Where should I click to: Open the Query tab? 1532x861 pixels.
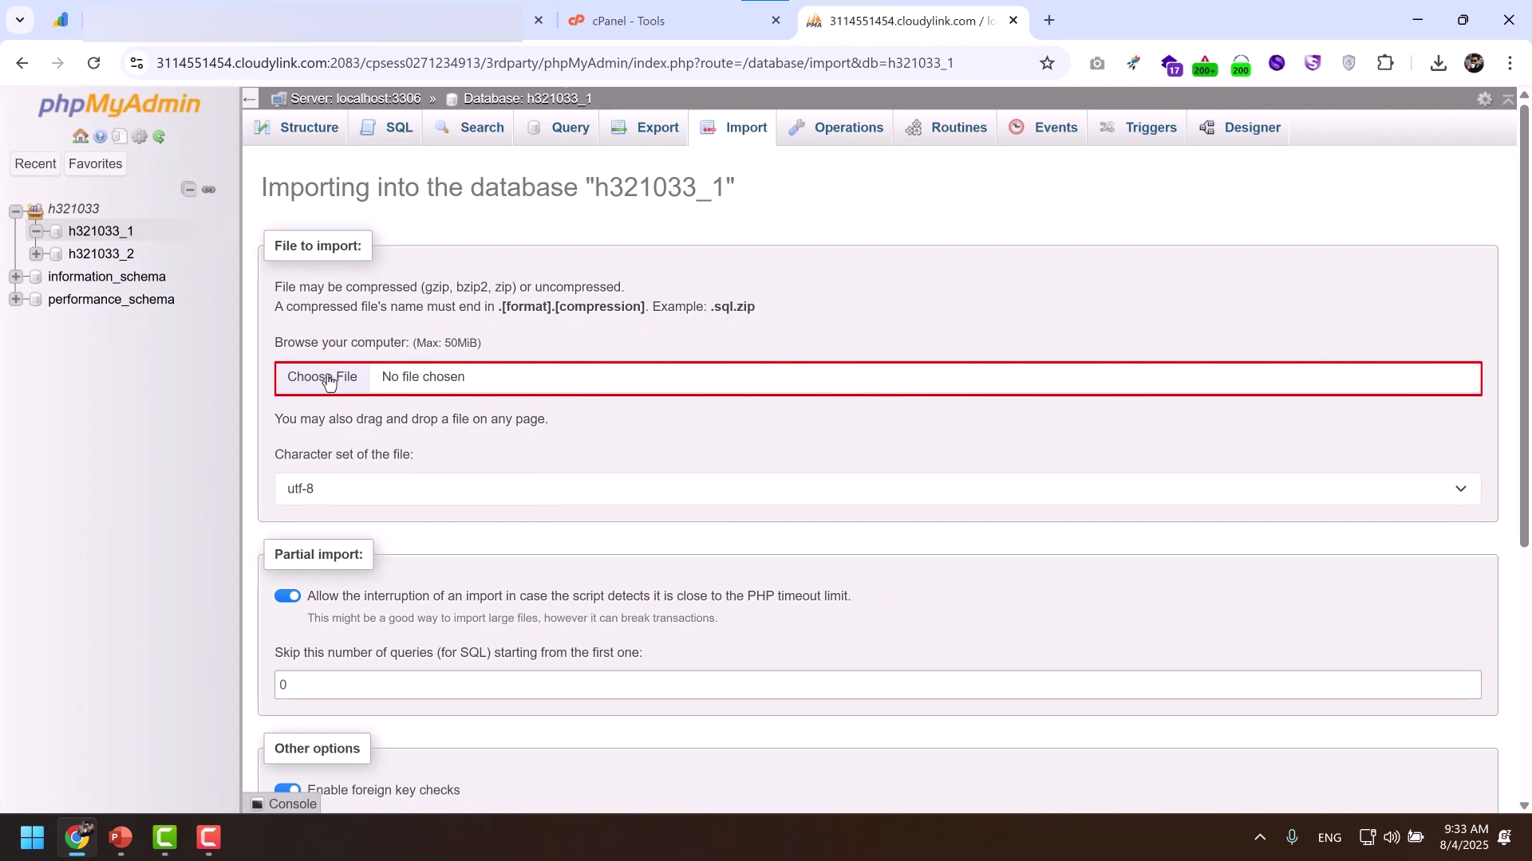pyautogui.click(x=559, y=128)
